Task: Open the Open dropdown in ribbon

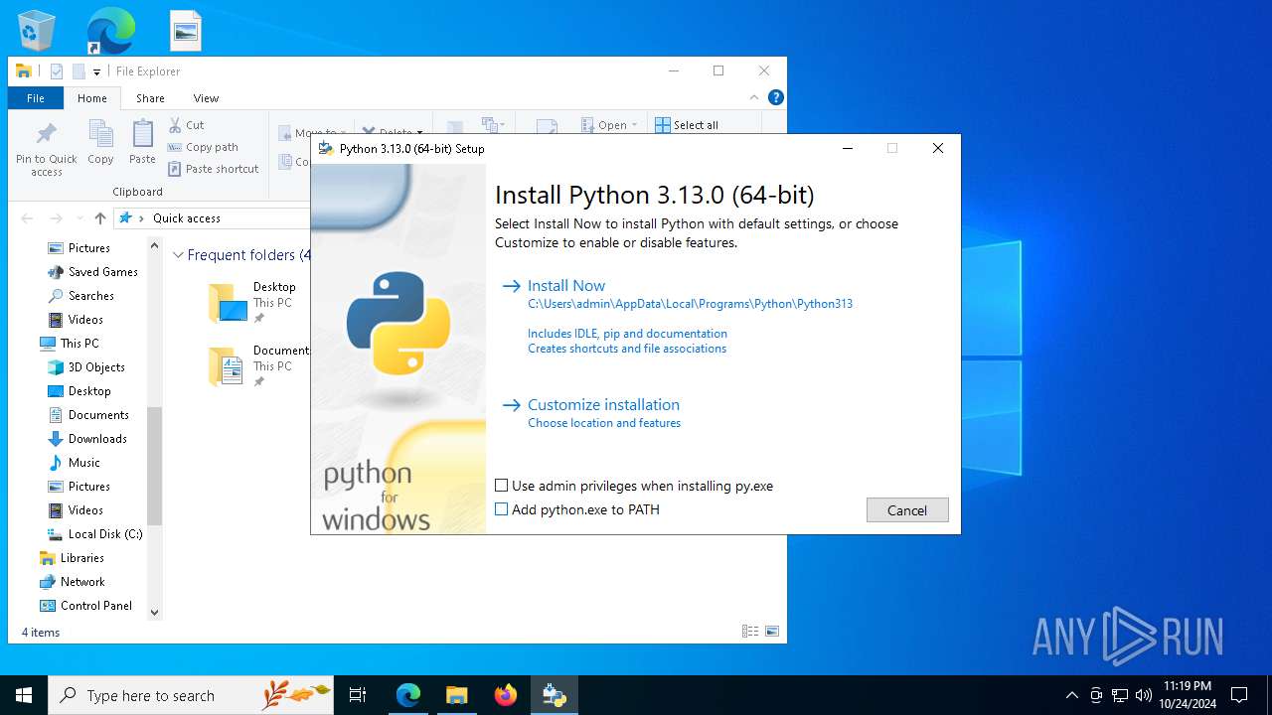Action: [609, 125]
